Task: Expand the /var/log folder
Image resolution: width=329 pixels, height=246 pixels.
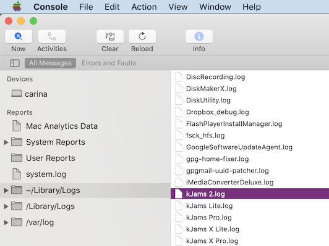Action: click(x=6, y=223)
